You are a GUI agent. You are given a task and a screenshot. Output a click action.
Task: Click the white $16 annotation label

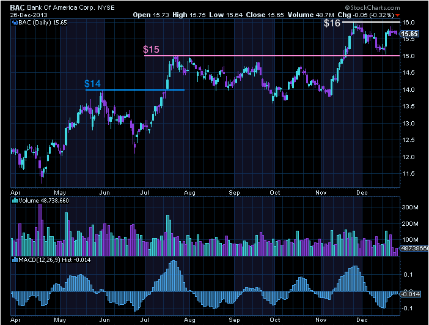coord(332,23)
